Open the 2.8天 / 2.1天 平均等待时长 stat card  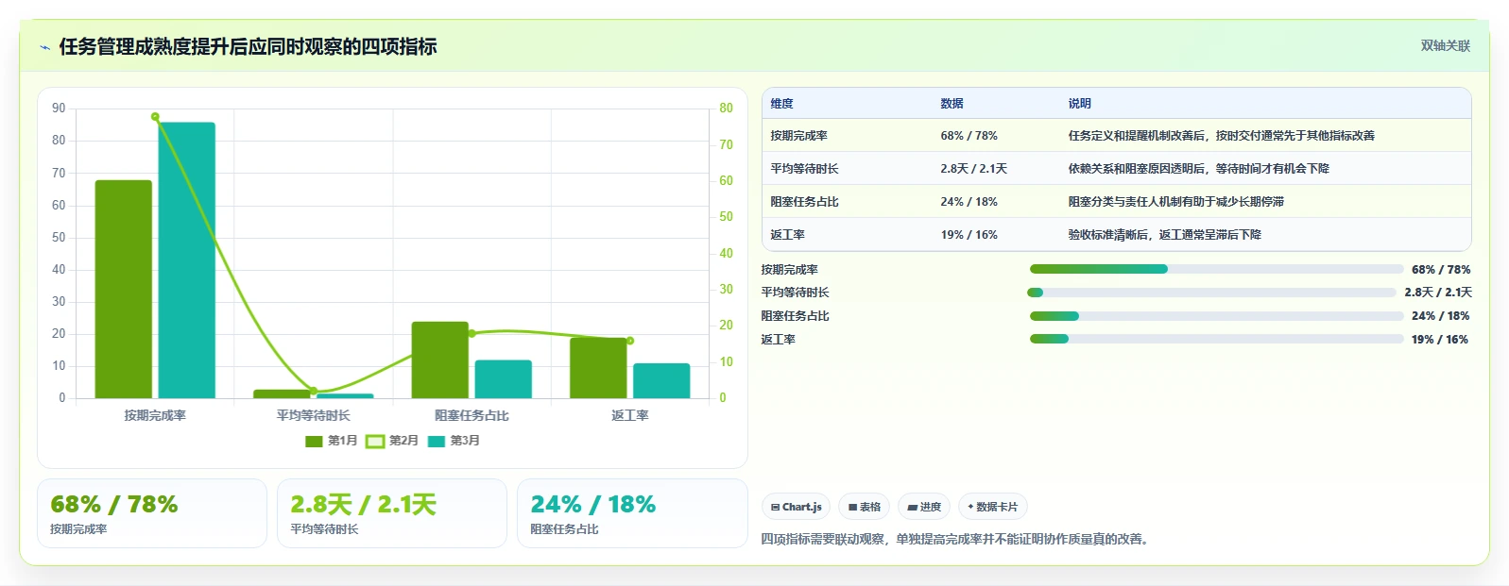pyautogui.click(x=392, y=513)
